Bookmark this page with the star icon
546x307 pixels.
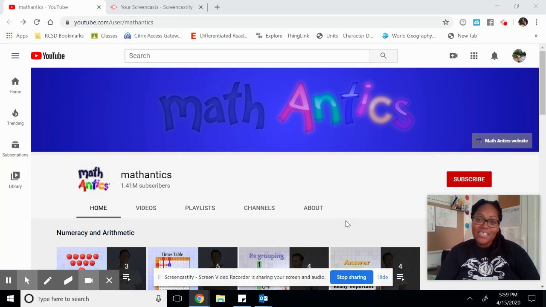[446, 22]
